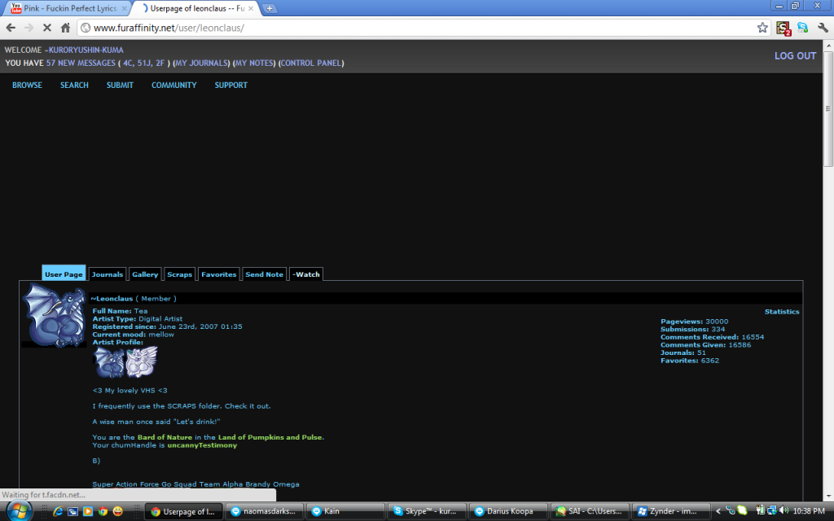This screenshot has width=834, height=521.
Task: Switch to the Gallery tab
Action: [x=145, y=274]
